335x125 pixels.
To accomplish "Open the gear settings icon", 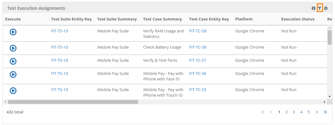I will 326,8.
